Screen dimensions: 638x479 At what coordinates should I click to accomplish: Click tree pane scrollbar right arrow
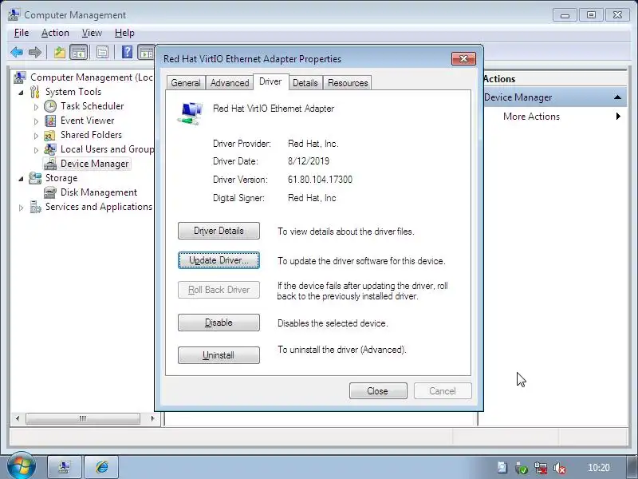(152, 418)
